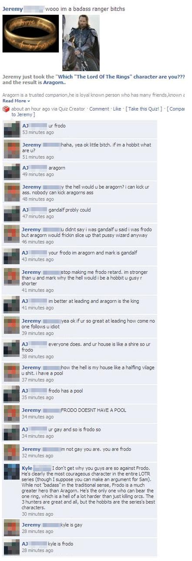Click Jeremy's avatar beside 'haha, yea ok' comment

click(x=12, y=149)
